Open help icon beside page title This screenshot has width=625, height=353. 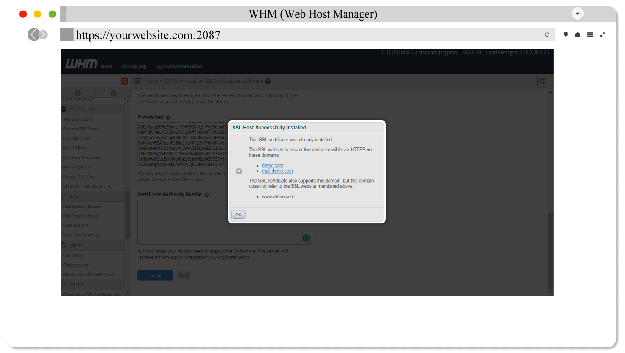pyautogui.click(x=268, y=81)
